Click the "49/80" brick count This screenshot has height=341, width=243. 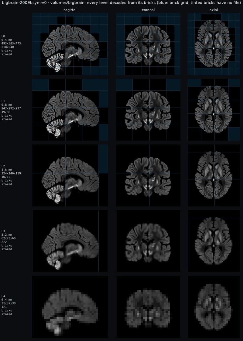click(x=6, y=112)
